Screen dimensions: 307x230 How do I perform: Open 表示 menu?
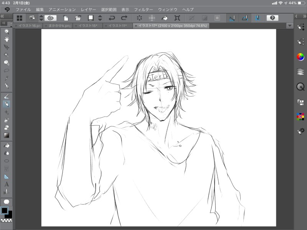[x=125, y=9]
